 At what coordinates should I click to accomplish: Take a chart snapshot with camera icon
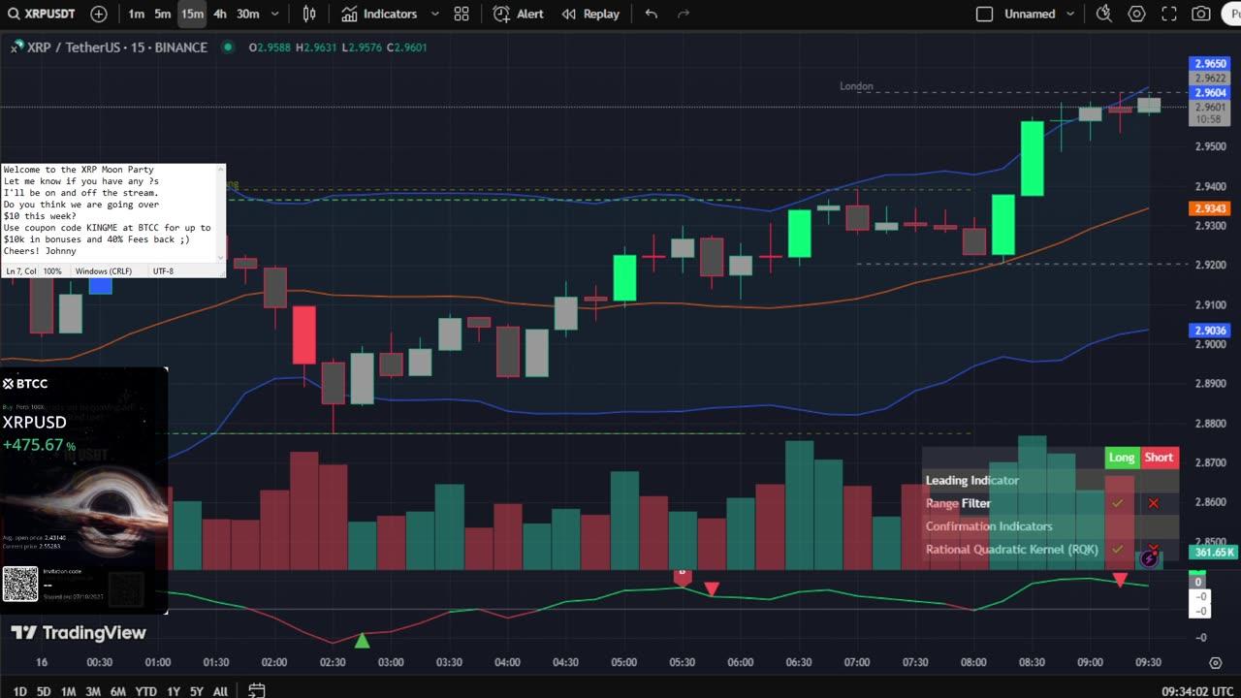tap(1201, 14)
